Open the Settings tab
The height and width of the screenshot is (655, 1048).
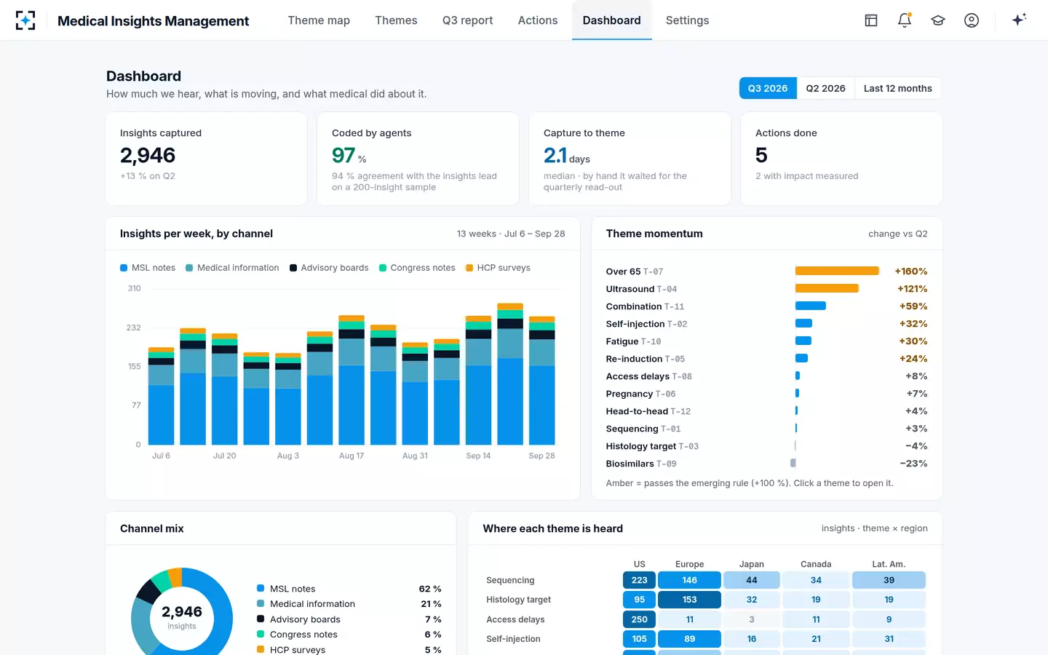coord(687,20)
